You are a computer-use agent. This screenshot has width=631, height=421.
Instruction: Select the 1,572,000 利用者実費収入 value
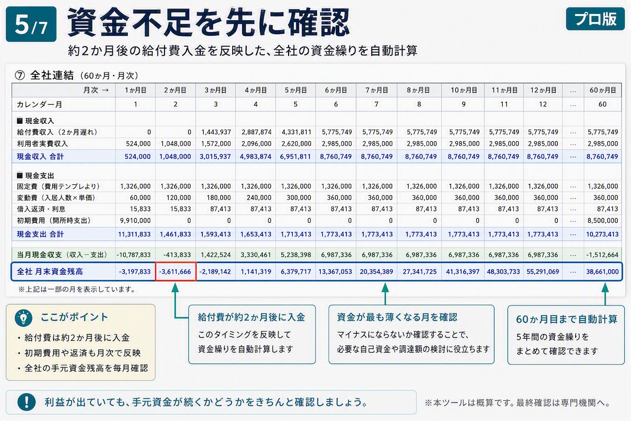216,143
